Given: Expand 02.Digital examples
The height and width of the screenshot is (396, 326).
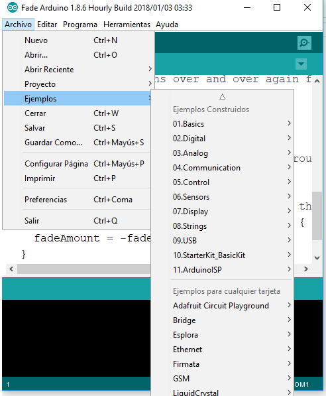Looking at the screenshot, I should pyautogui.click(x=223, y=139).
